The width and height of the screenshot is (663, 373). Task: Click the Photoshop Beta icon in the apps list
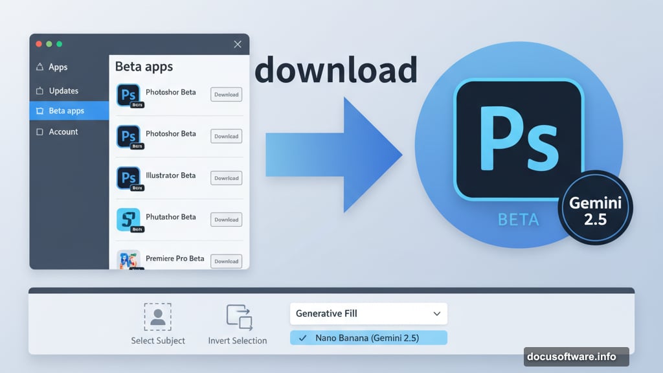pos(129,95)
